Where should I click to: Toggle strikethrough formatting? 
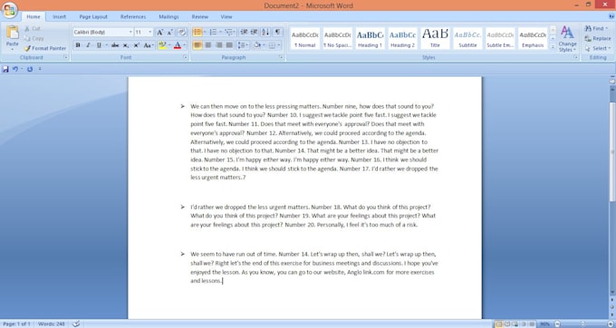[115, 45]
